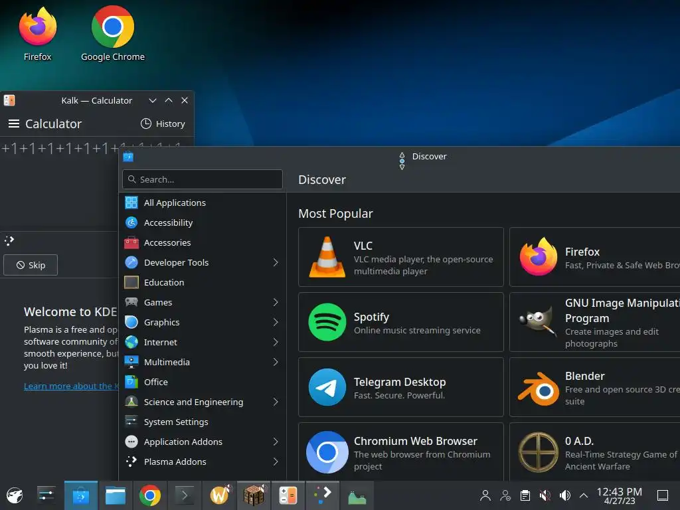Expand Plasma Addons chevron

click(x=276, y=462)
